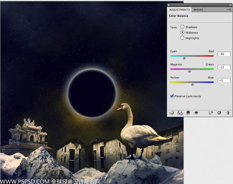Click the Magenta-Green value field showing -12
Screen dimensions: 233x184
[x=224, y=67]
